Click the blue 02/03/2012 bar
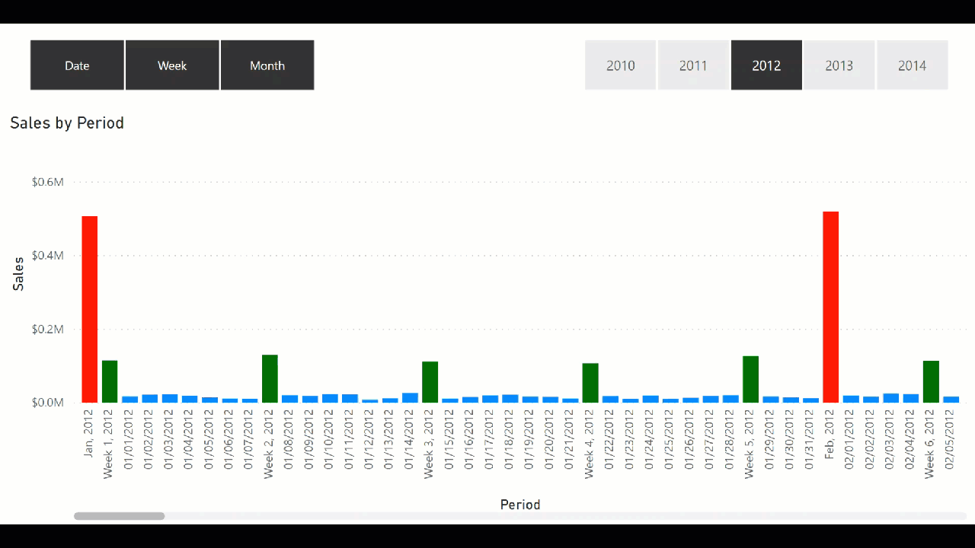 point(890,398)
